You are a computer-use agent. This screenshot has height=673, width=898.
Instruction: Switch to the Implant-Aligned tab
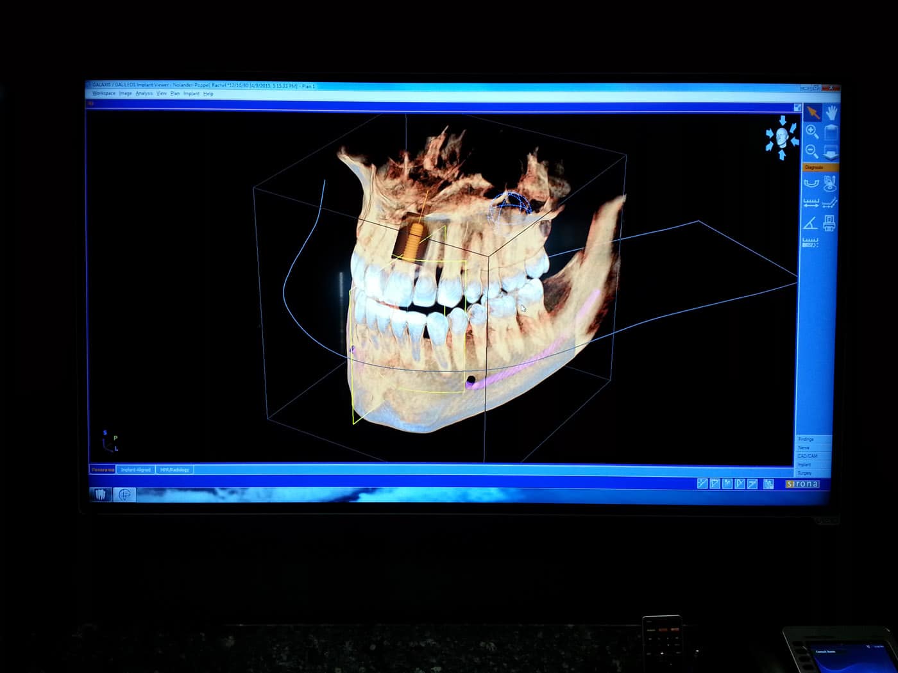[x=135, y=470]
